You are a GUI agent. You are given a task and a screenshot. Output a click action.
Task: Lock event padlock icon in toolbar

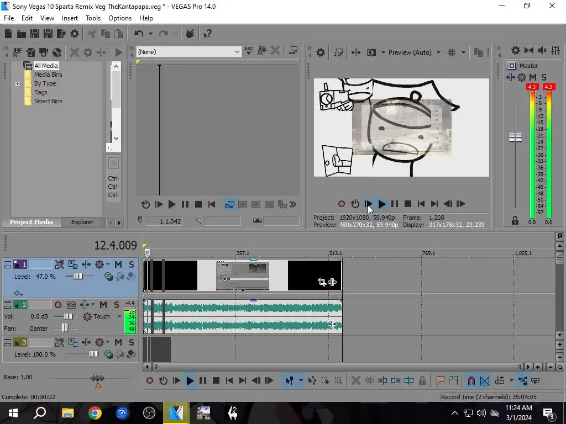point(422,381)
